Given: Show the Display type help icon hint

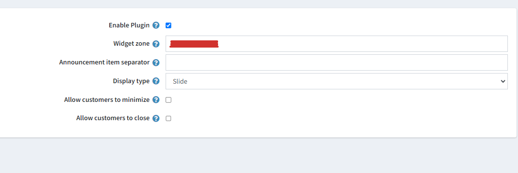Looking at the screenshot, I should (156, 81).
